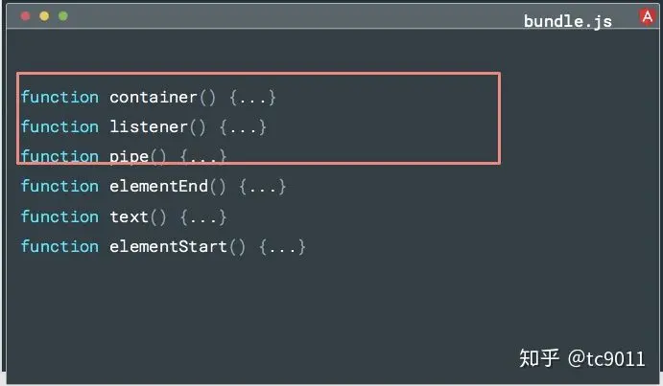This screenshot has width=663, height=386.
Task: Place cursor on the container function name
Action: tap(154, 97)
